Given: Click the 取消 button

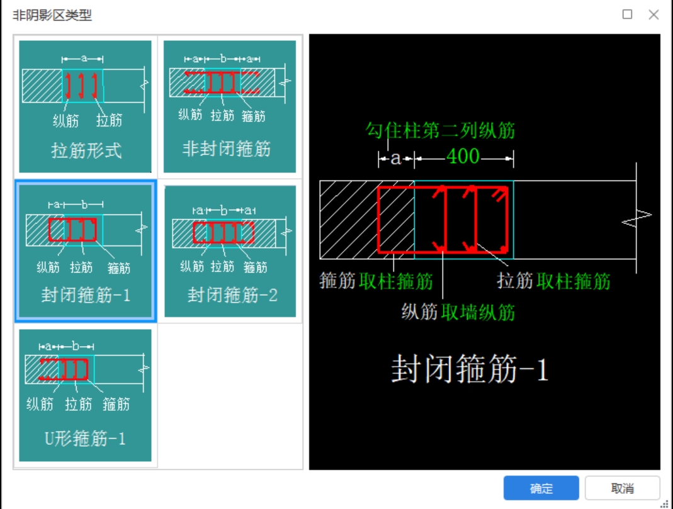Looking at the screenshot, I should click(622, 488).
